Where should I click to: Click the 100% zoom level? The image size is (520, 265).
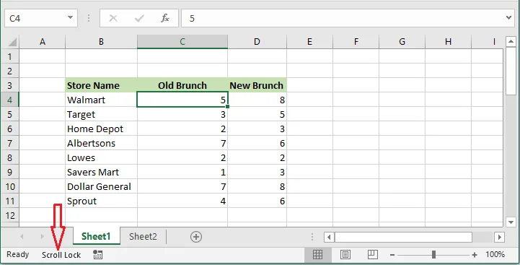(495, 255)
